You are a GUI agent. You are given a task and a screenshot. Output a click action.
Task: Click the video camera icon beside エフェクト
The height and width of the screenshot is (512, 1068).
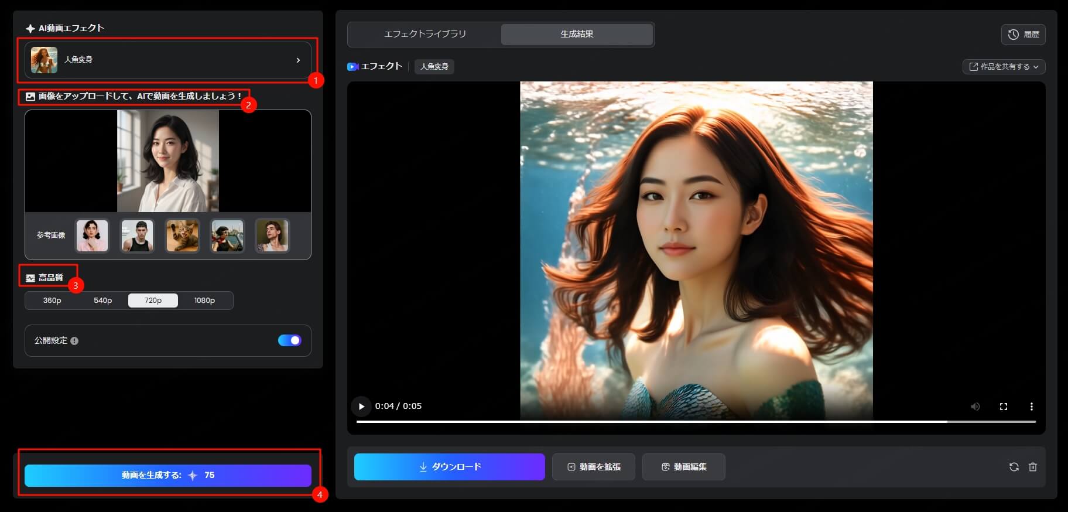click(x=352, y=67)
